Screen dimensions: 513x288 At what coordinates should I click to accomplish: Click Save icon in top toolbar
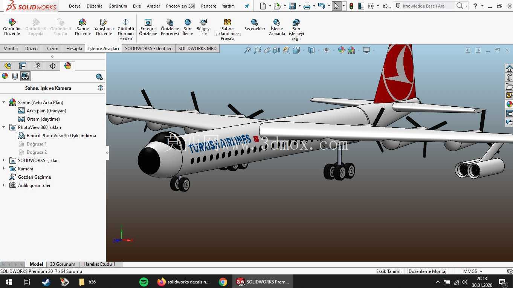pyautogui.click(x=292, y=6)
